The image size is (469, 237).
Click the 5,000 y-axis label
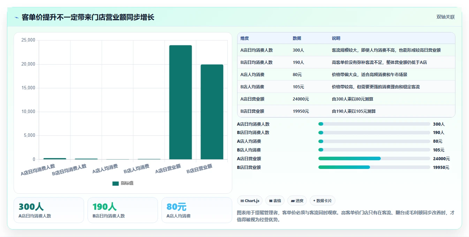29,135
